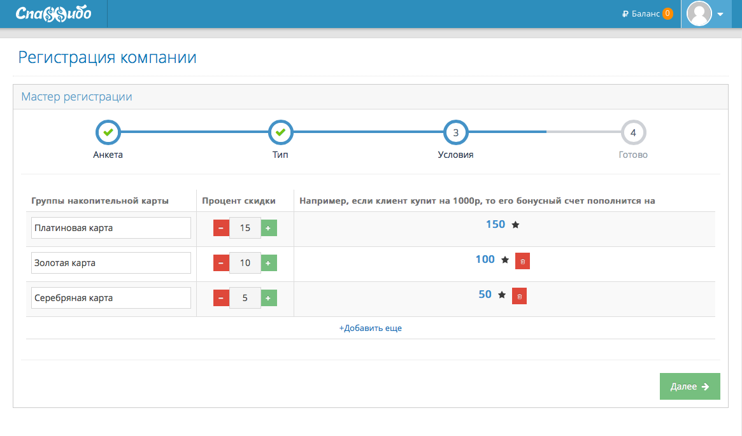
Task: Remove Серебряная карта row via trash icon
Action: 519,296
